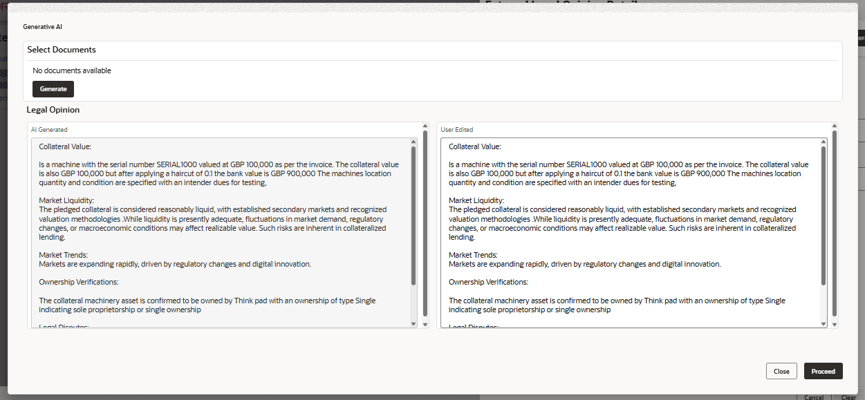The width and height of the screenshot is (865, 400).
Task: Click the 'Markets are expanding rapidly' line in User Edited
Action: [x=585, y=264]
